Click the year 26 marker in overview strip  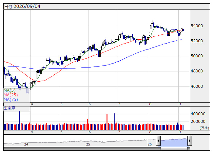point(150,144)
